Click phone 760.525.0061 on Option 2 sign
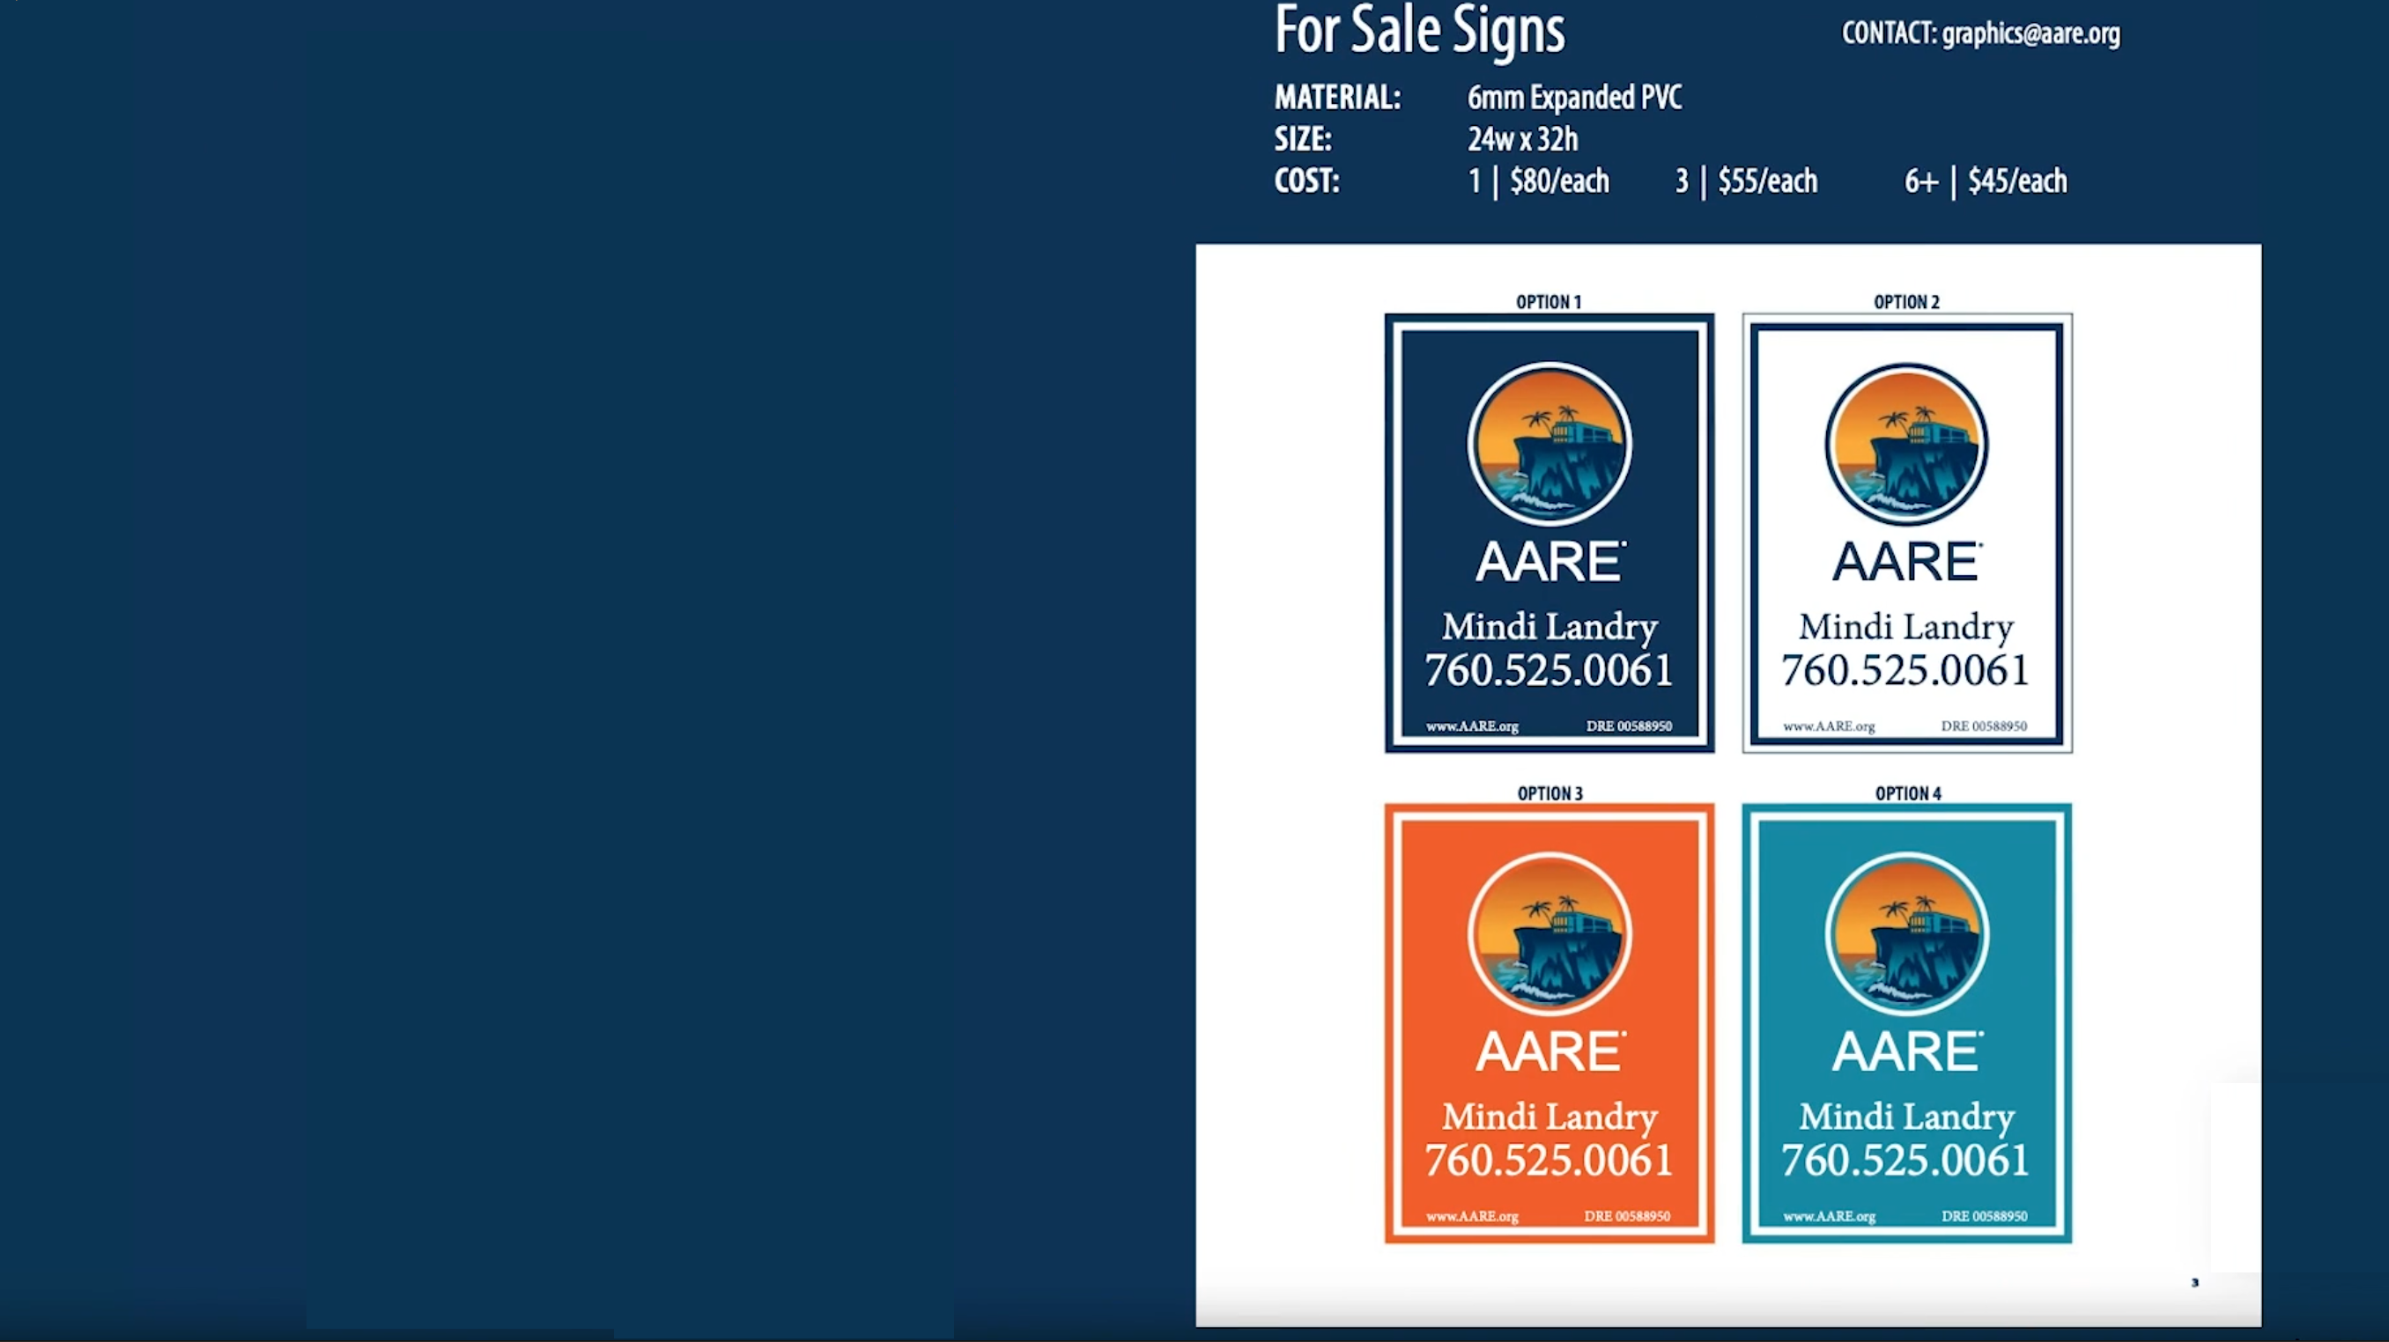2389x1342 pixels. (x=1905, y=671)
